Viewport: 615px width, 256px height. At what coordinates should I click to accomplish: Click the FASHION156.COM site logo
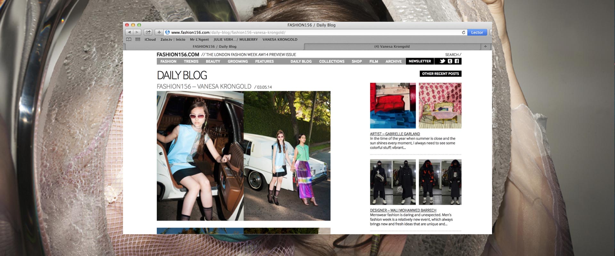(x=178, y=55)
